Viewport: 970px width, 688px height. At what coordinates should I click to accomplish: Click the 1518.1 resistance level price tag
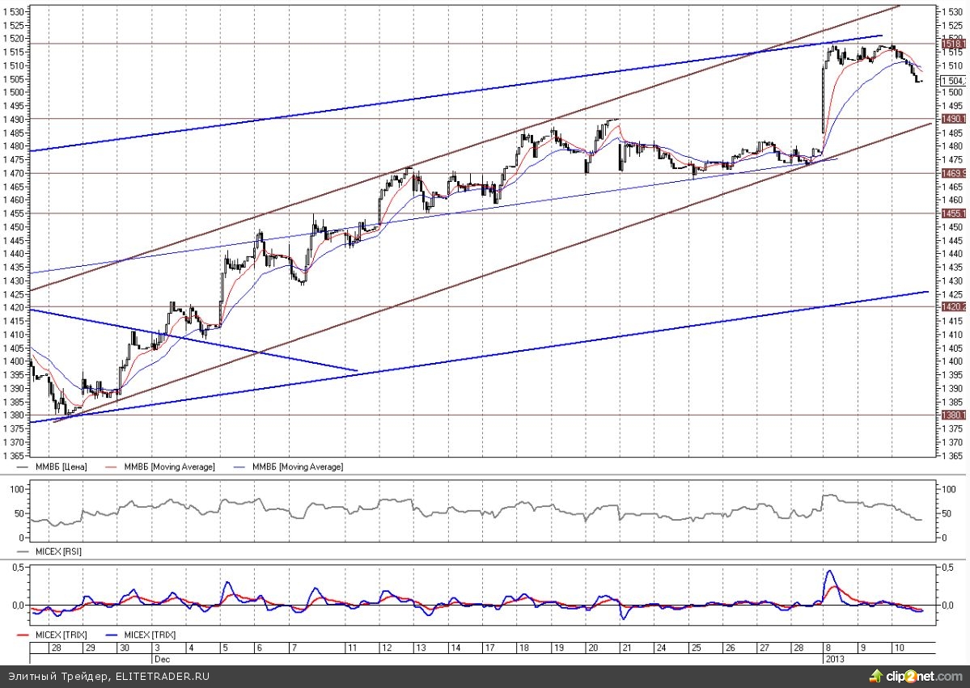click(953, 44)
